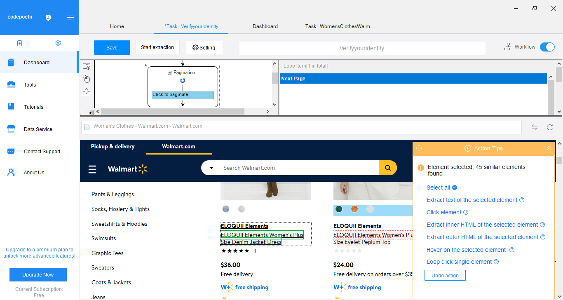
Task: Click the help icon next to Click element
Action: (x=466, y=212)
